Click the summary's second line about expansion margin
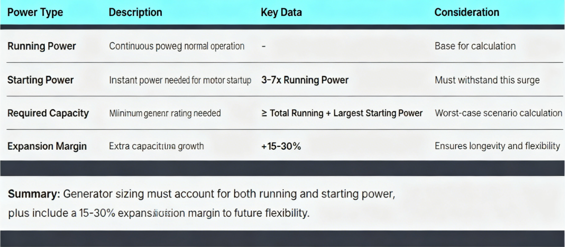This screenshot has width=565, height=247. coord(159,214)
